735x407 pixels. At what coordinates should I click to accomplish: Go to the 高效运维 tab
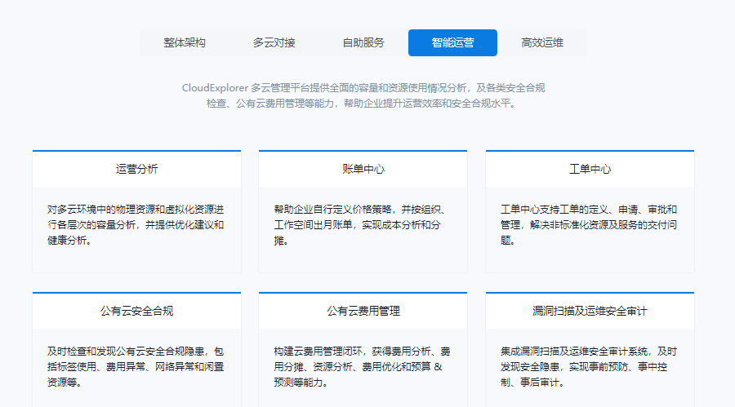pyautogui.click(x=542, y=42)
